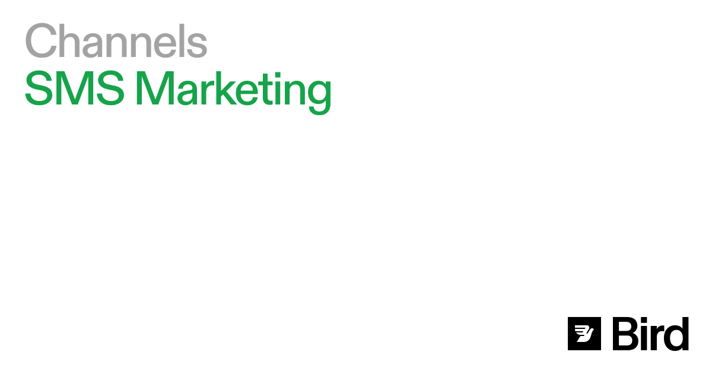Click the white bird shape inside the logo
This screenshot has height=374, width=712.
[584, 334]
